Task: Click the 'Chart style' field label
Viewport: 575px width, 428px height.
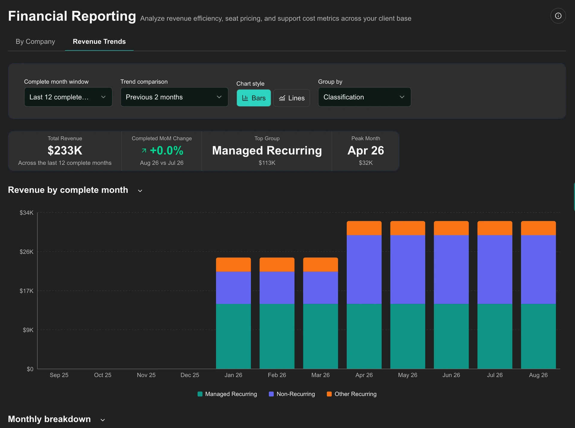Action: click(x=250, y=84)
